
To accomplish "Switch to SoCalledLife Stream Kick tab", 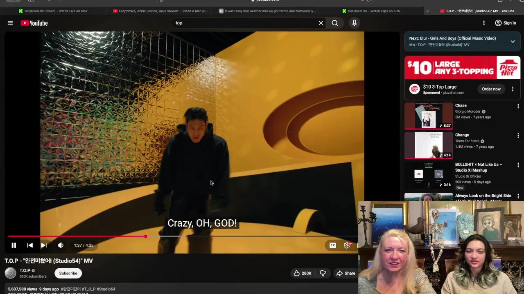I will 53,11.
